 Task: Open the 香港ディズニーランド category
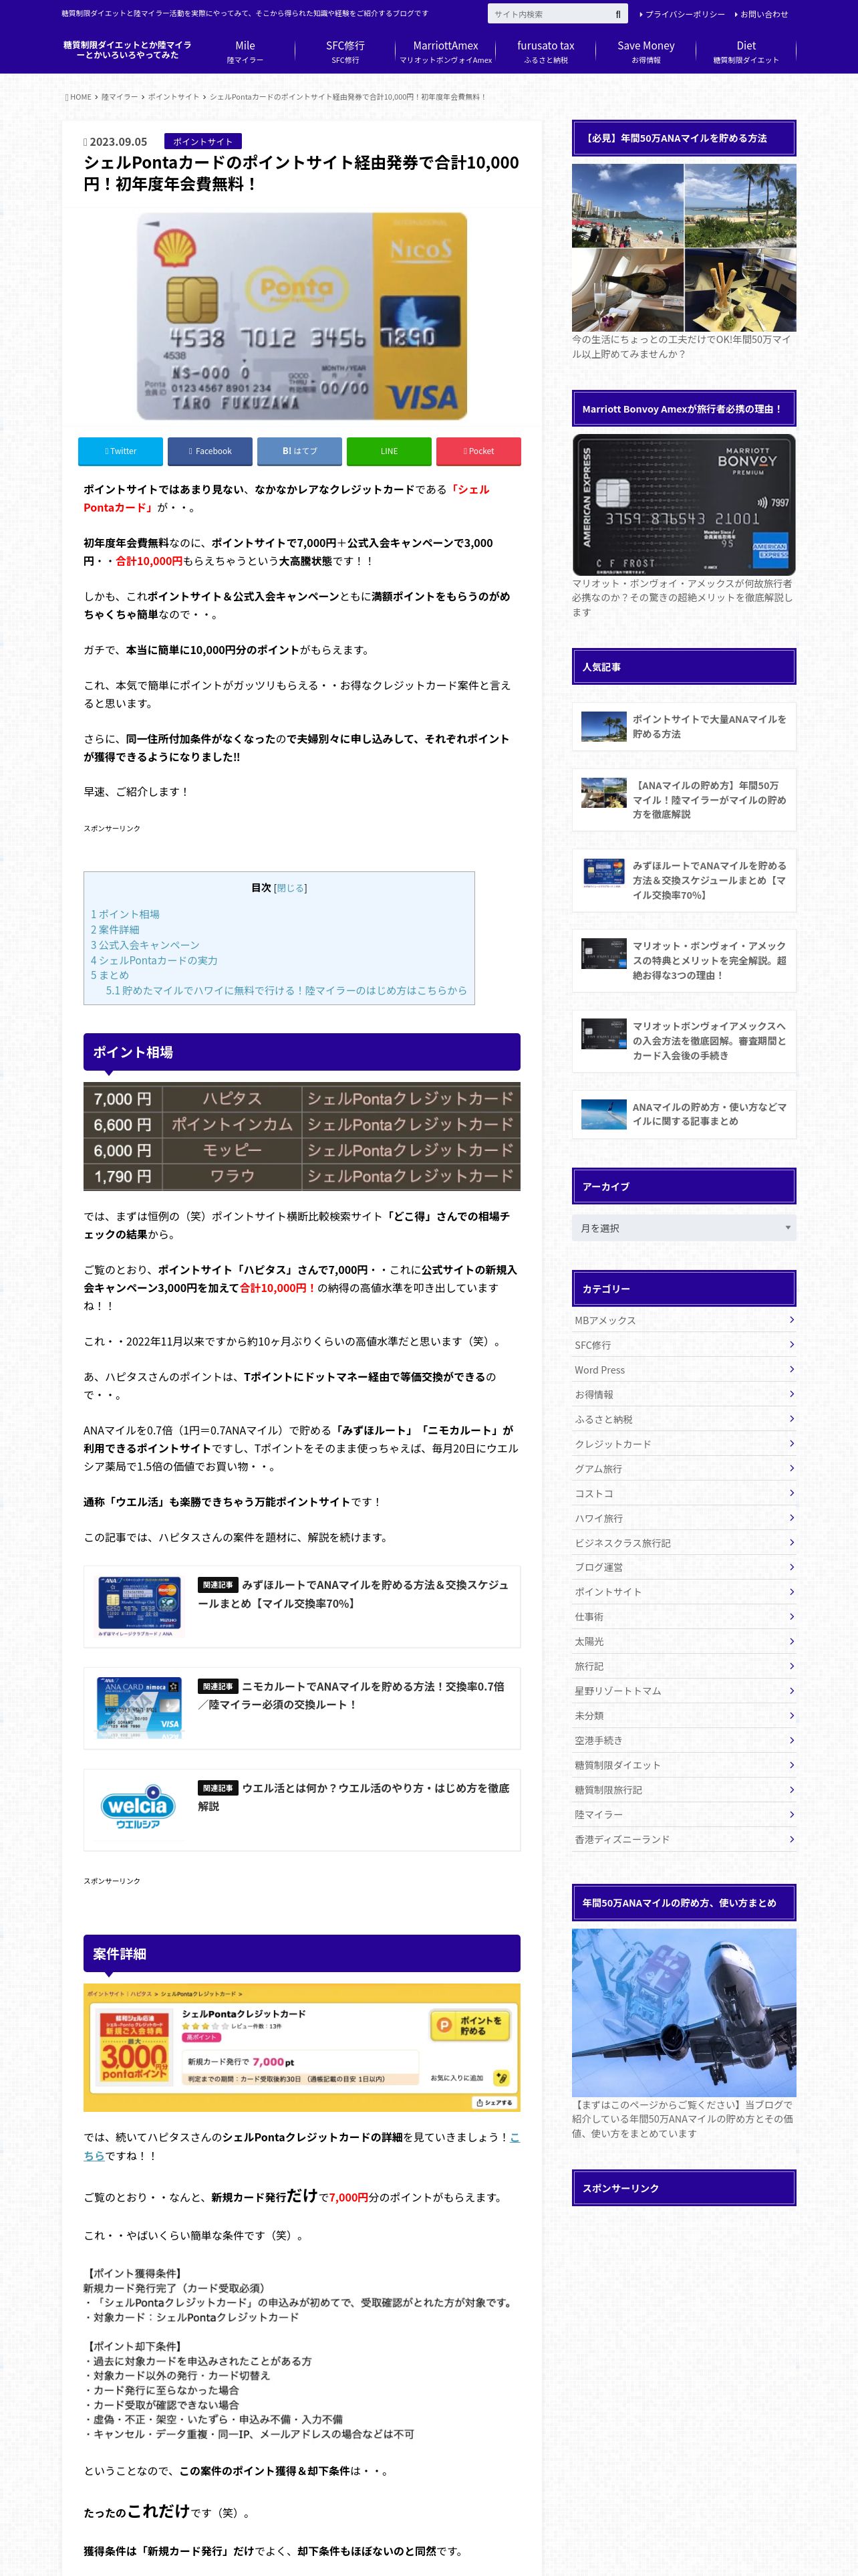pyautogui.click(x=684, y=1839)
